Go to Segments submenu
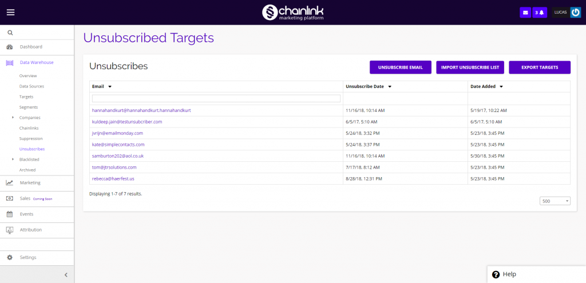The width and height of the screenshot is (586, 283). coord(29,107)
